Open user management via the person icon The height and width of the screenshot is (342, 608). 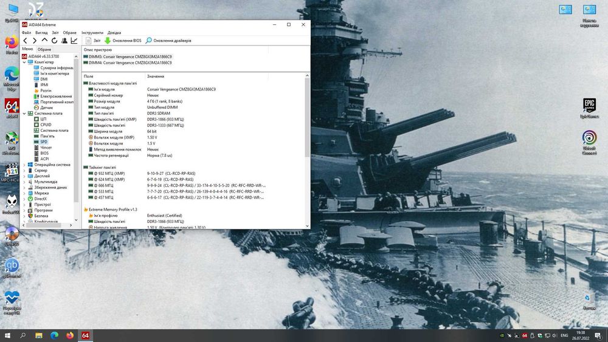pyautogui.click(x=64, y=40)
